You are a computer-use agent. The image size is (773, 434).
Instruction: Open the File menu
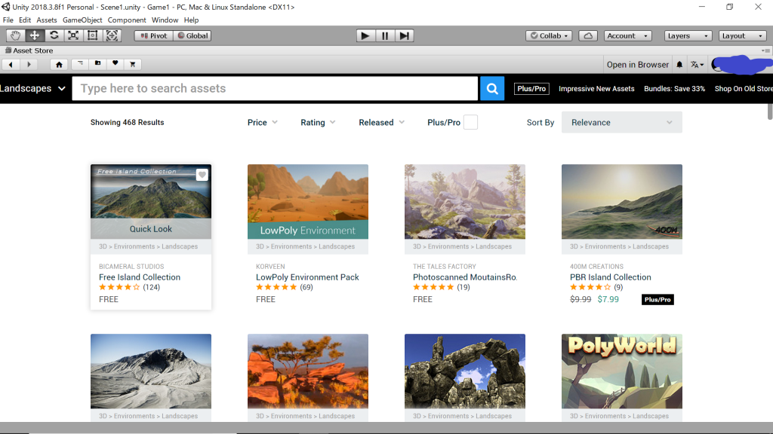[8, 20]
